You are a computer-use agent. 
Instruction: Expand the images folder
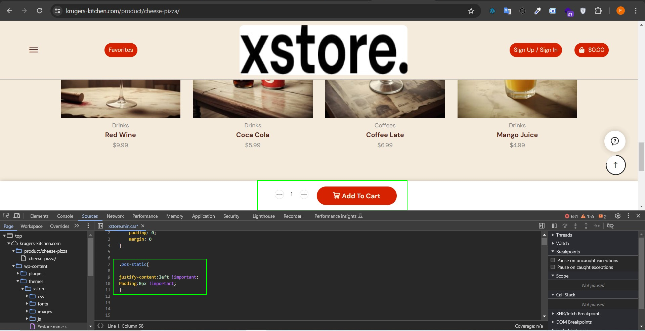pyautogui.click(x=27, y=312)
